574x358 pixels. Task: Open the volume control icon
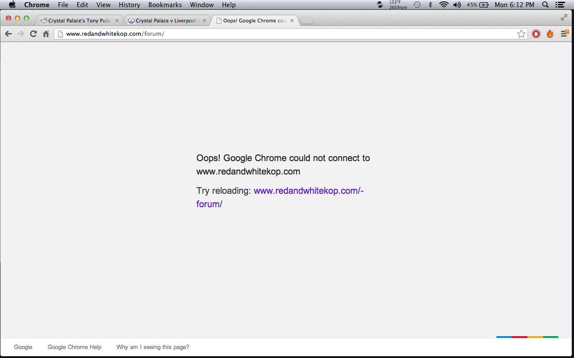[x=457, y=5]
